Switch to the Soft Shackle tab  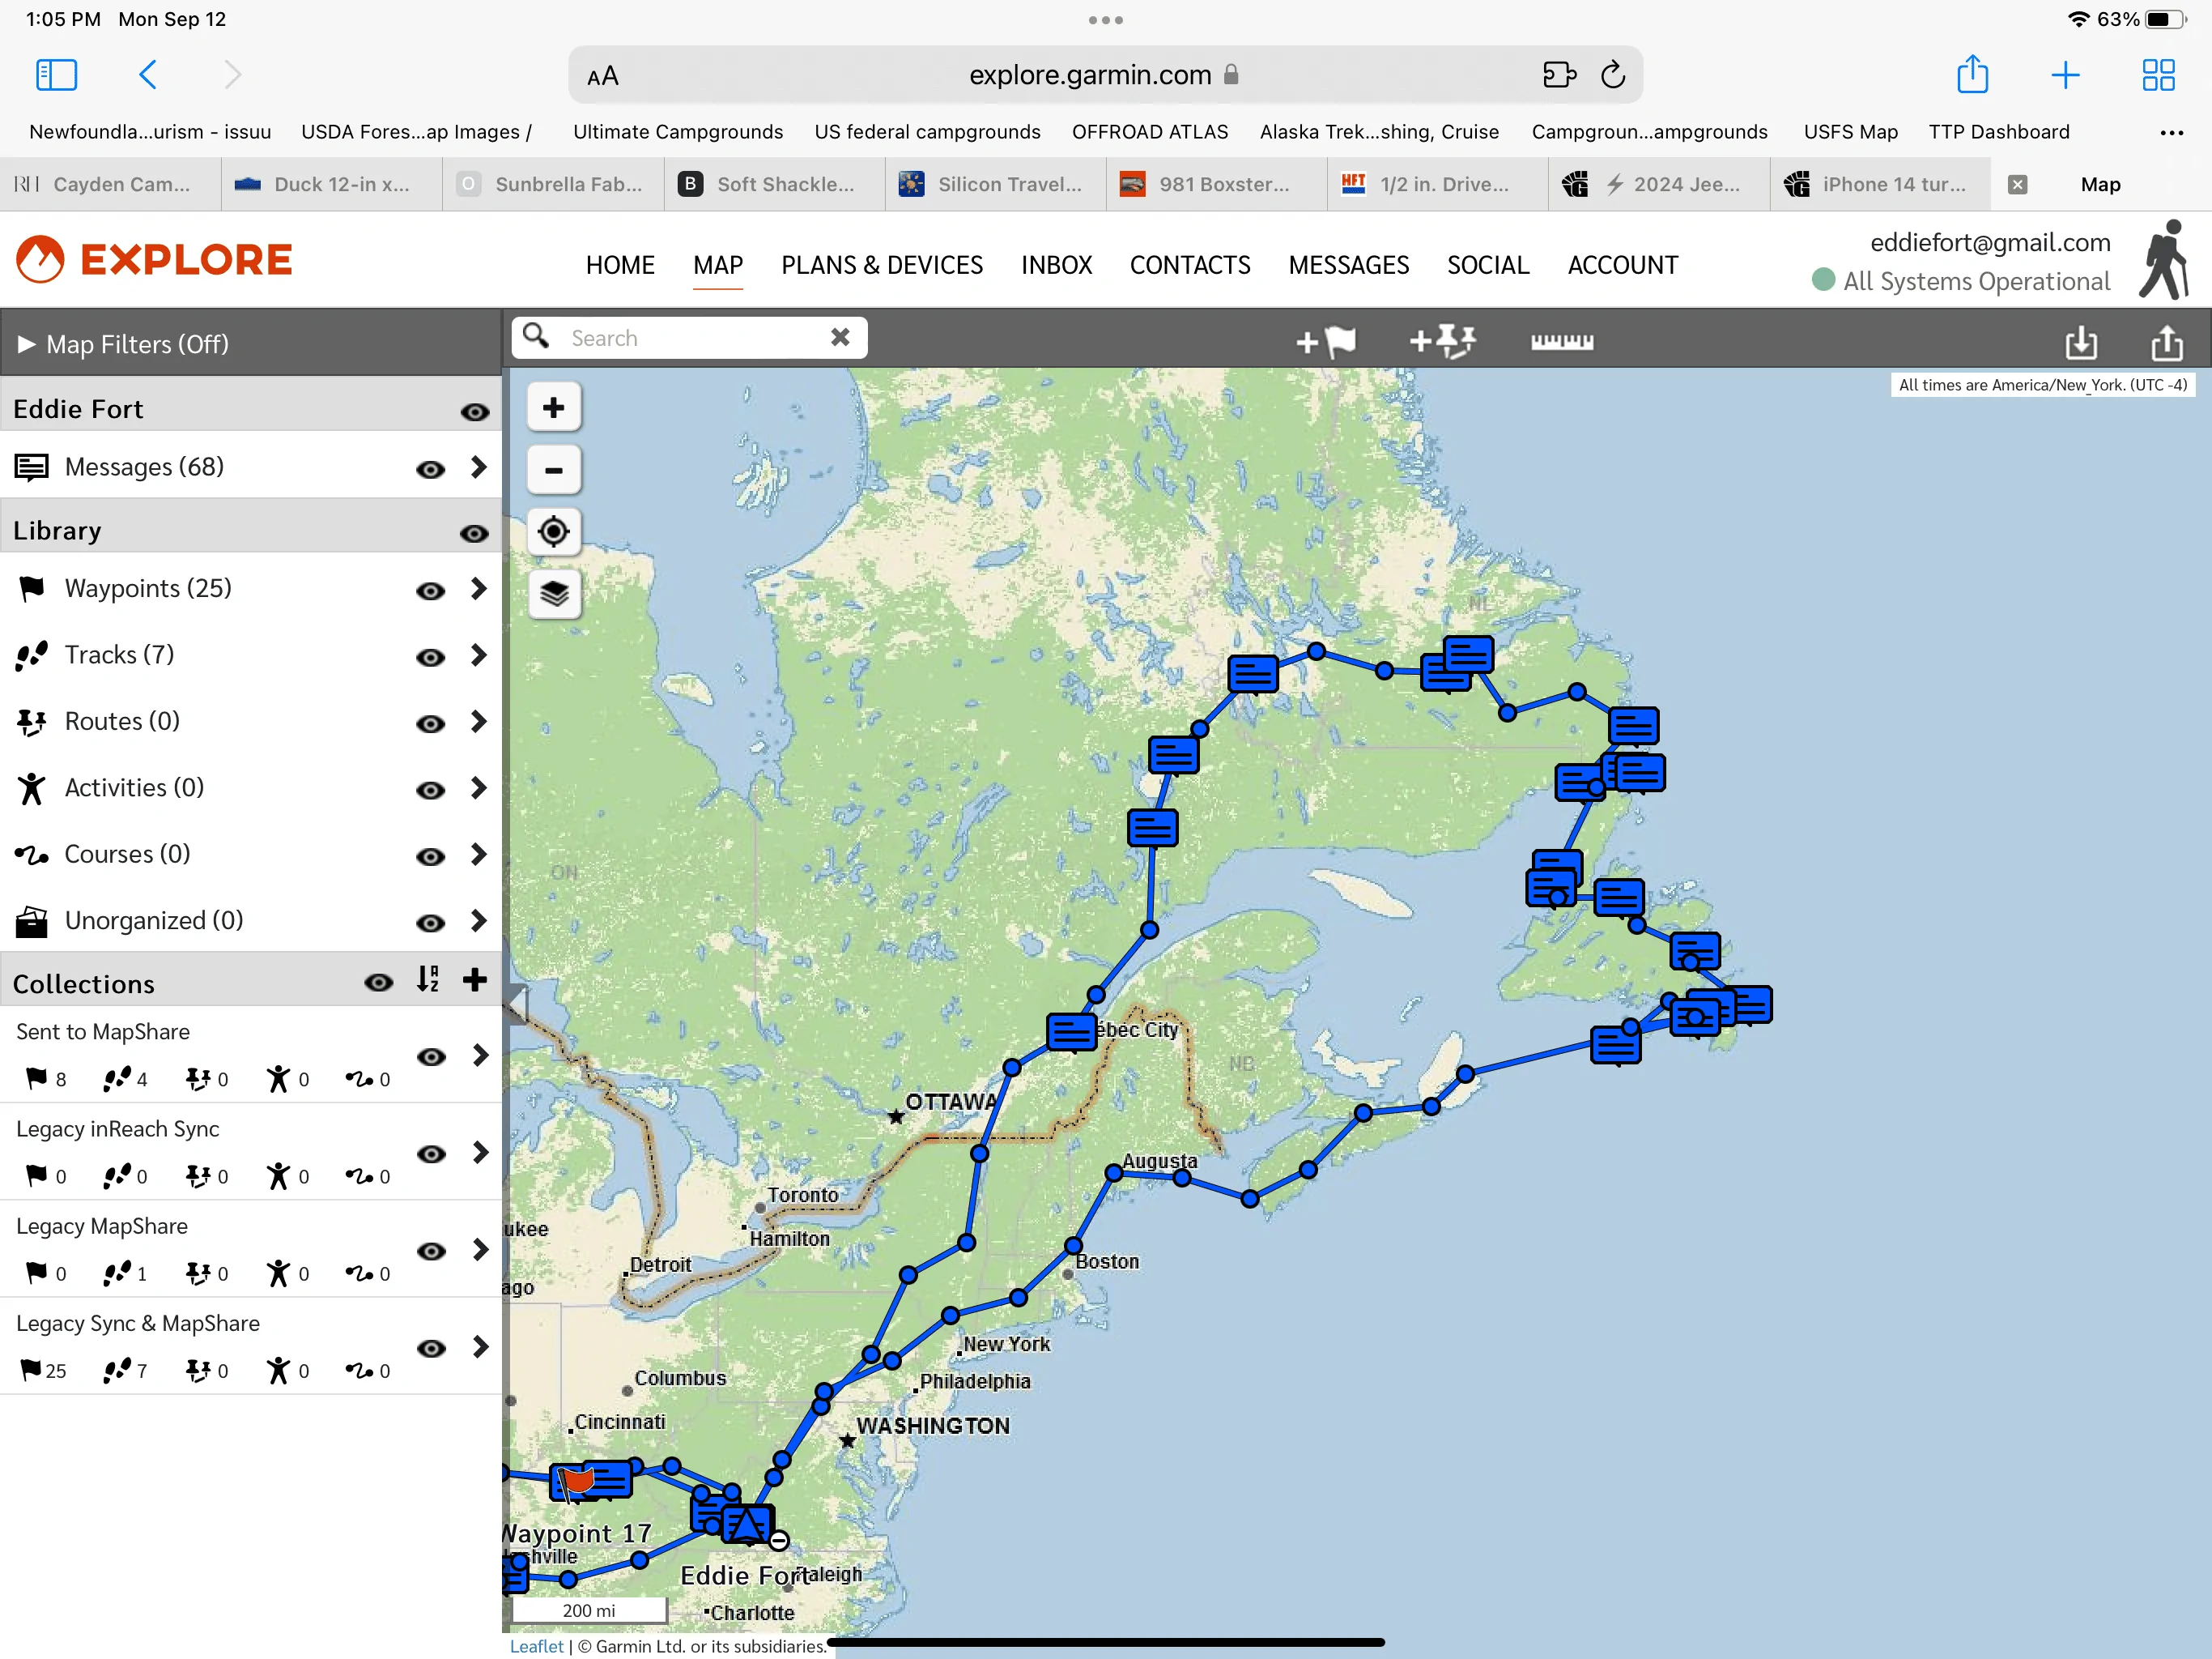click(x=775, y=184)
